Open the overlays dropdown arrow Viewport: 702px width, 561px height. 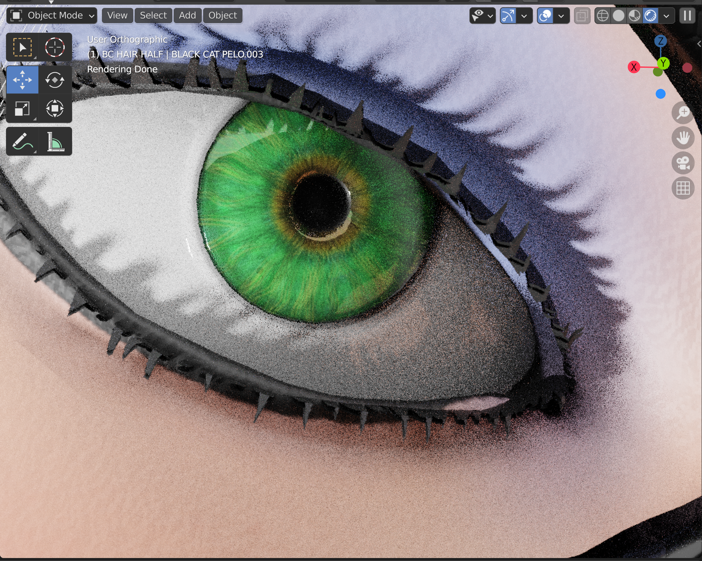[561, 16]
